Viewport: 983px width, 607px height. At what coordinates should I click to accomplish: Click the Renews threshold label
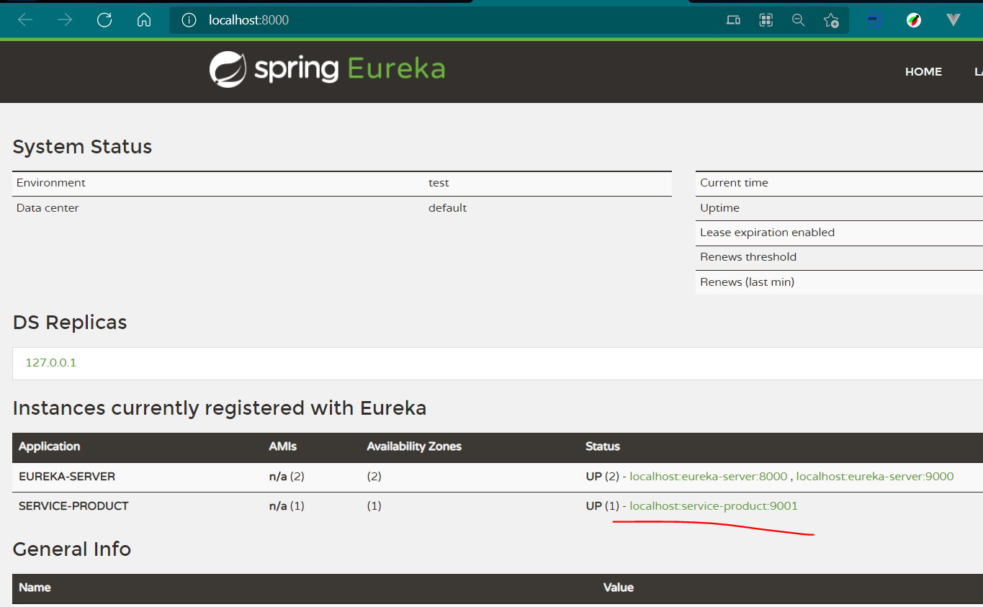[748, 257]
